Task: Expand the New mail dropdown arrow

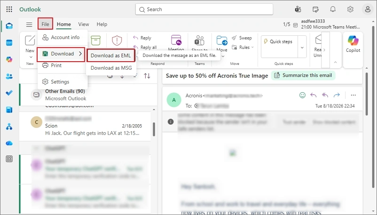Action: pos(31,57)
